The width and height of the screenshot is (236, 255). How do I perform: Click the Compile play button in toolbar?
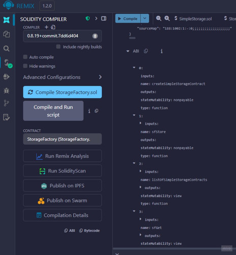128,18
